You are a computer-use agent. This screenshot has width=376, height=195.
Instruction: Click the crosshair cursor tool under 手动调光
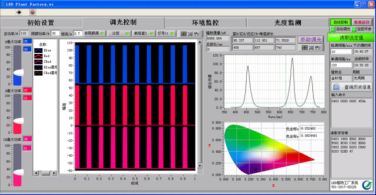pos(304,47)
